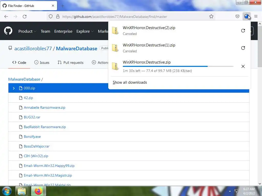The height and width of the screenshot is (196, 262).
Task: Click the file icon next to BUG32.rar
Action: pyautogui.click(x=21, y=117)
